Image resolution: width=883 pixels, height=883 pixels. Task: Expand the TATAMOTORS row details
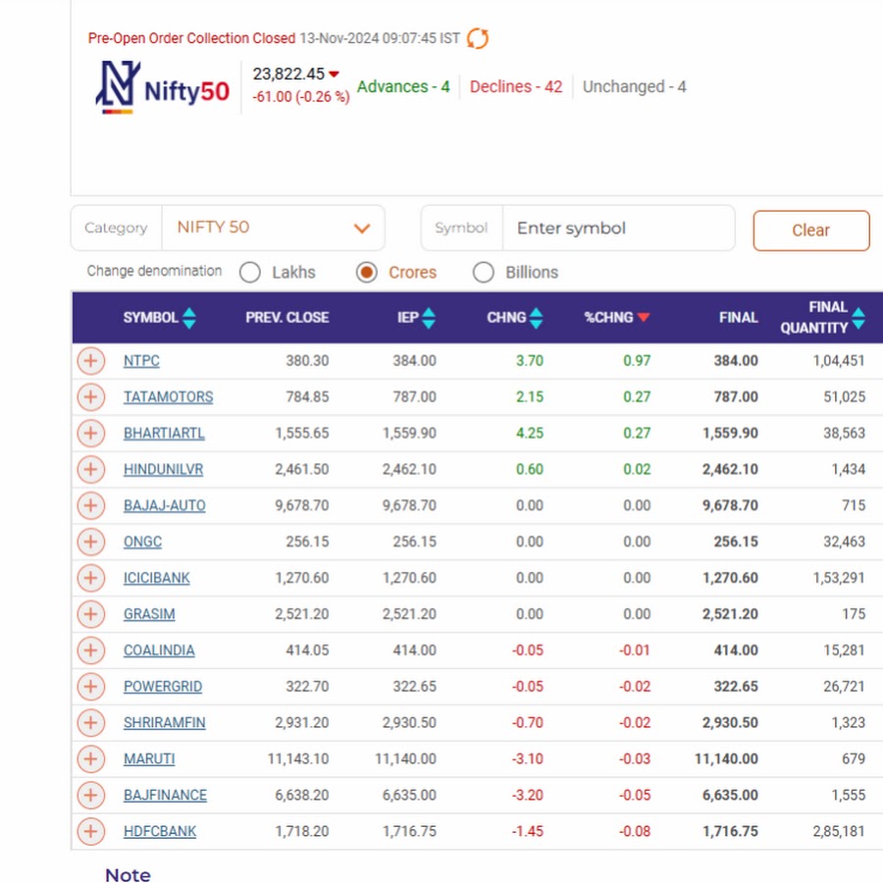coord(90,397)
